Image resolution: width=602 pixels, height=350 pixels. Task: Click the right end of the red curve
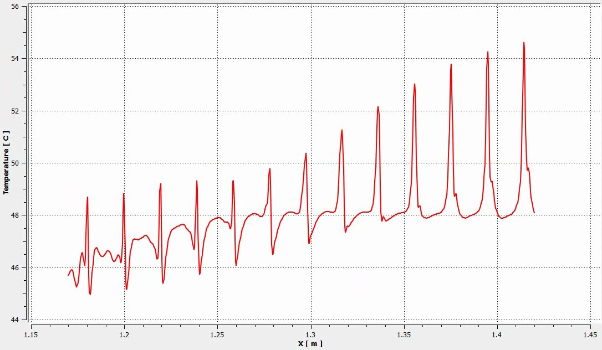tap(534, 212)
